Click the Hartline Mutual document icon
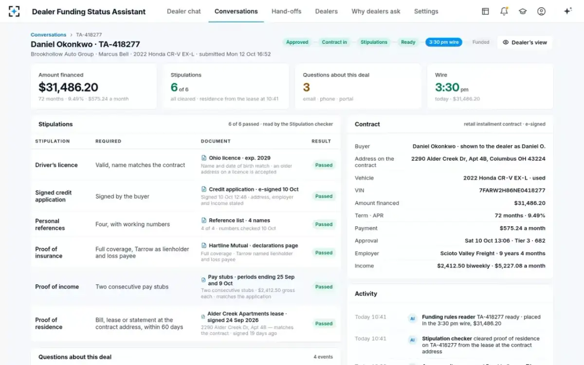 [204, 246]
